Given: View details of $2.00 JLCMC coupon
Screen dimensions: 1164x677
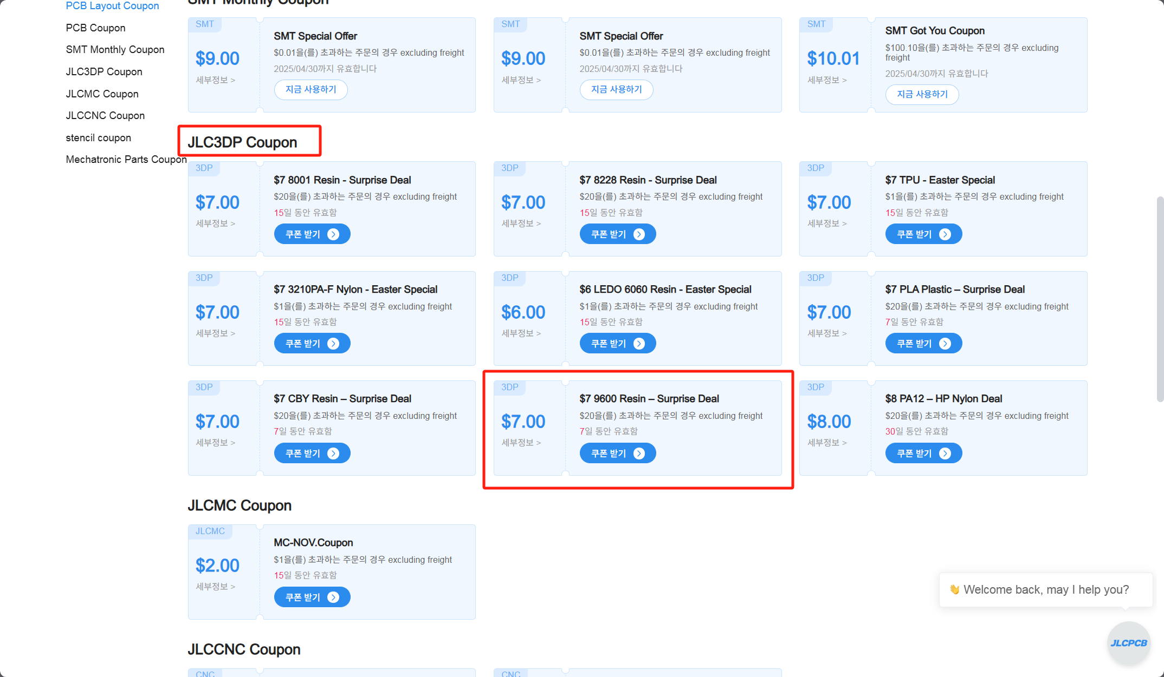Looking at the screenshot, I should [215, 587].
